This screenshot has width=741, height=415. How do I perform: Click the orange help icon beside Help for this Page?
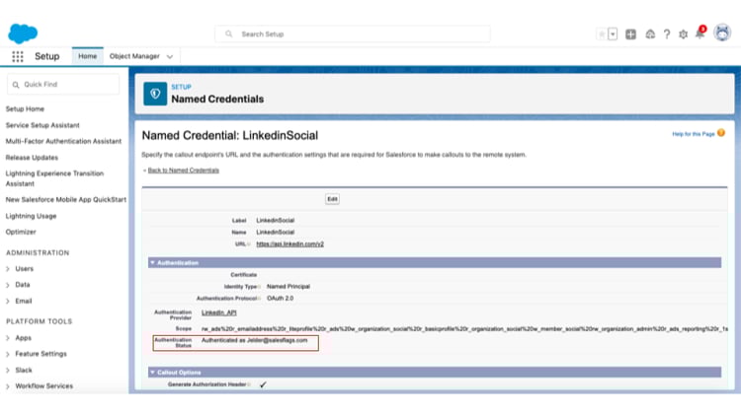pyautogui.click(x=720, y=133)
